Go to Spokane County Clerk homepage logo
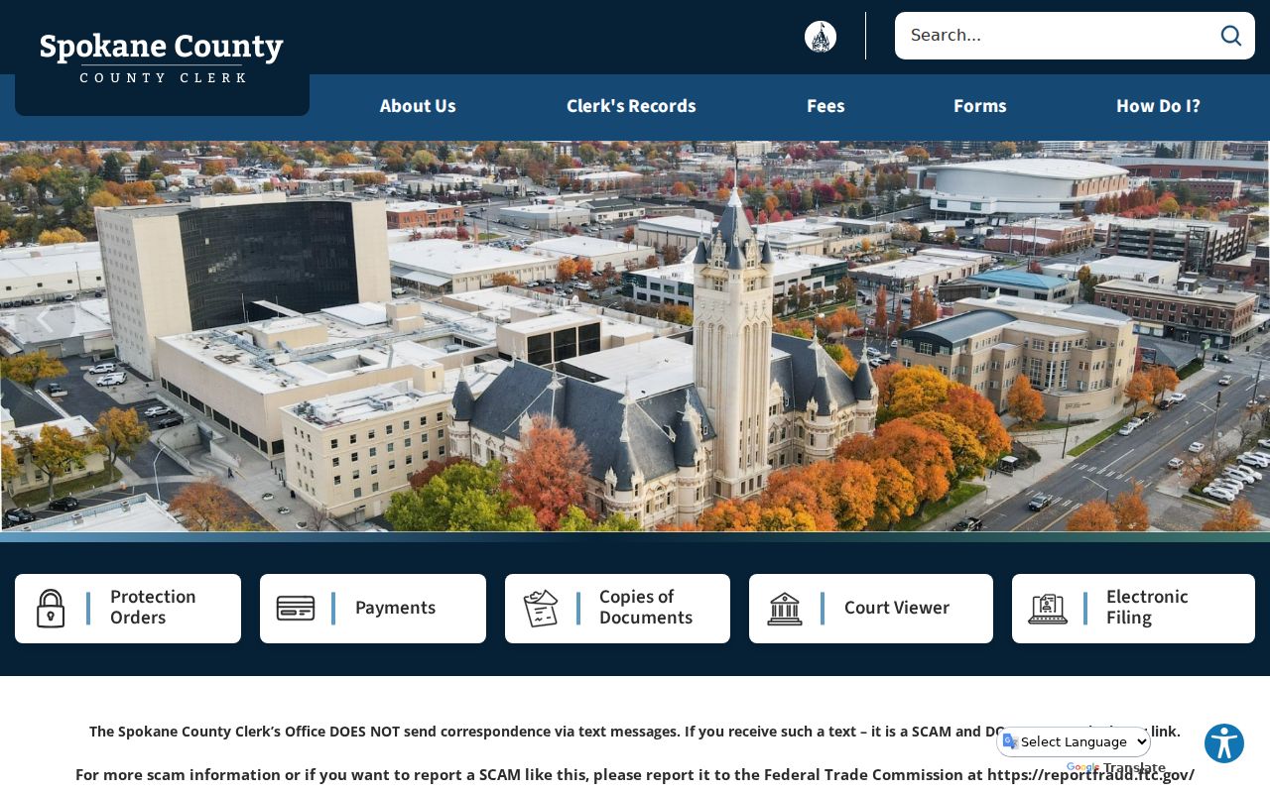 [162, 57]
